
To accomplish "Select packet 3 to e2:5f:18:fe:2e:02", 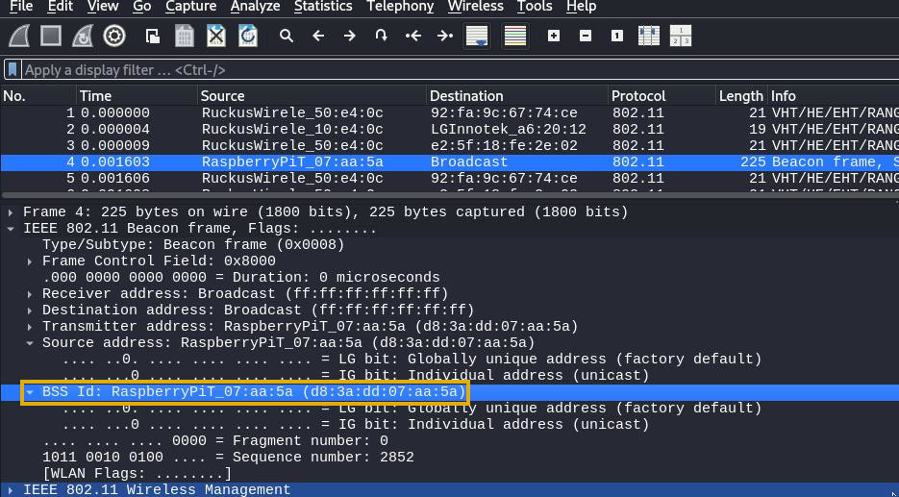I will pyautogui.click(x=450, y=145).
